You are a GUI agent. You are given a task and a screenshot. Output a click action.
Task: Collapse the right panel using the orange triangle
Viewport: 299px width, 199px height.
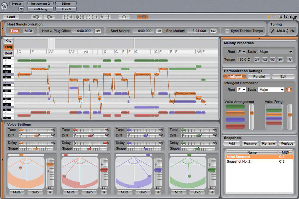259,38
